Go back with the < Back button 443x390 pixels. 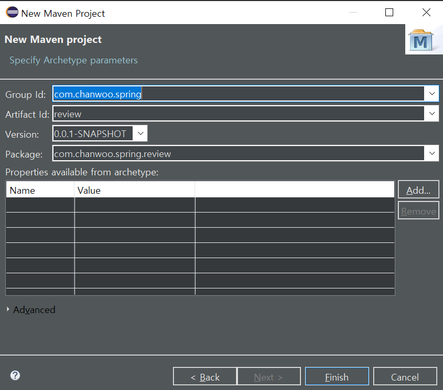pyautogui.click(x=205, y=376)
